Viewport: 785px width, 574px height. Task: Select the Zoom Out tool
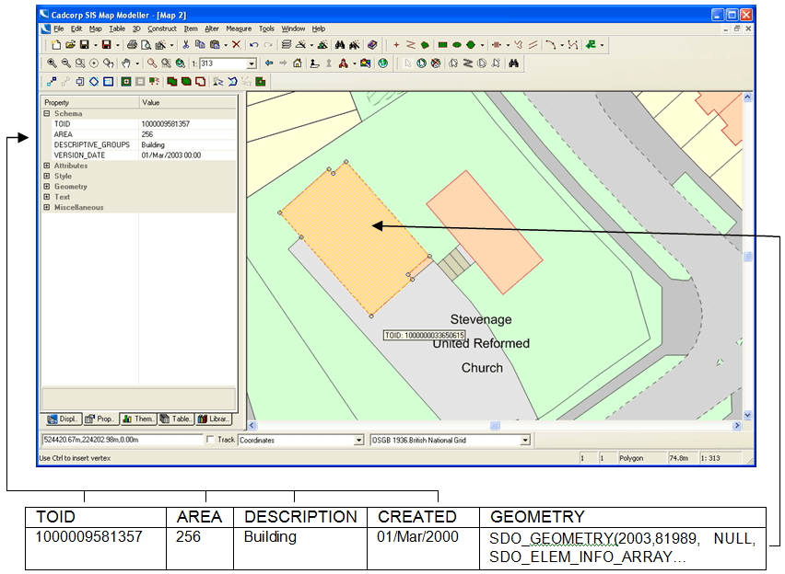pyautogui.click(x=65, y=63)
